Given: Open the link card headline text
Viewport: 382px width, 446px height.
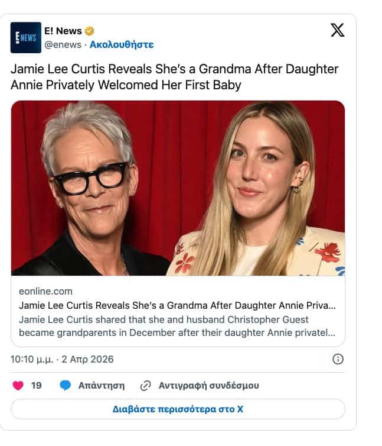Looking at the screenshot, I should [x=177, y=305].
